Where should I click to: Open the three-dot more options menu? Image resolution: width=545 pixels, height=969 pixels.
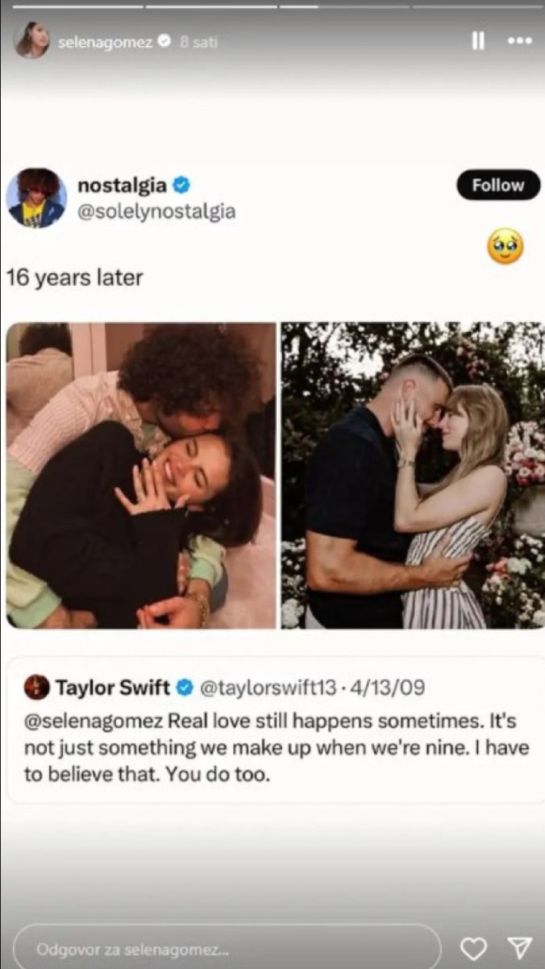tap(519, 41)
